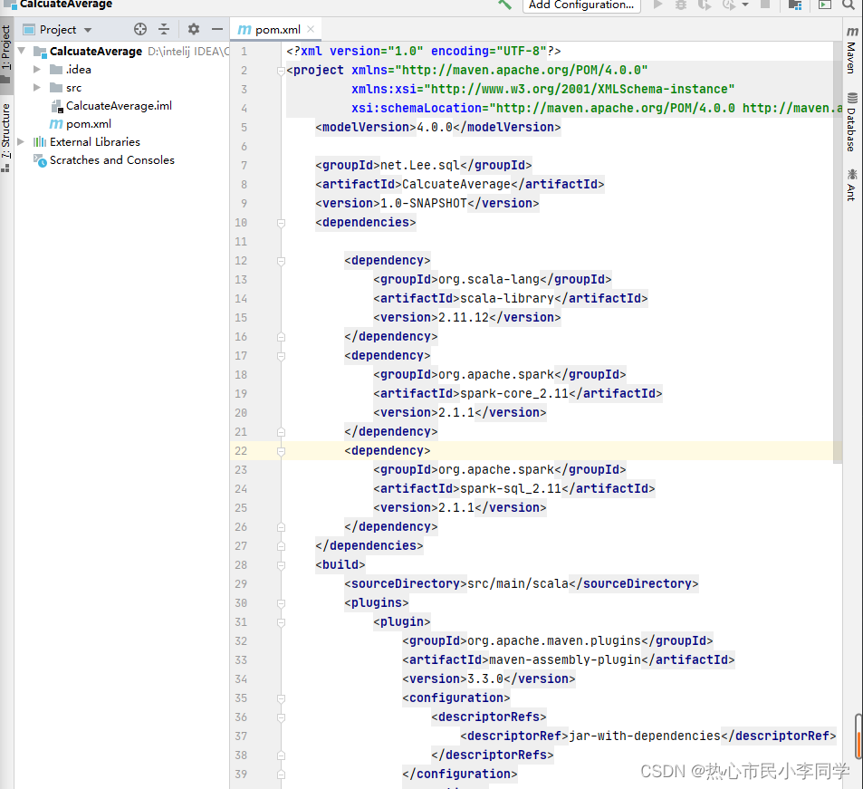This screenshot has width=863, height=789.
Task: Click the Build Project hammer icon
Action: tap(504, 5)
